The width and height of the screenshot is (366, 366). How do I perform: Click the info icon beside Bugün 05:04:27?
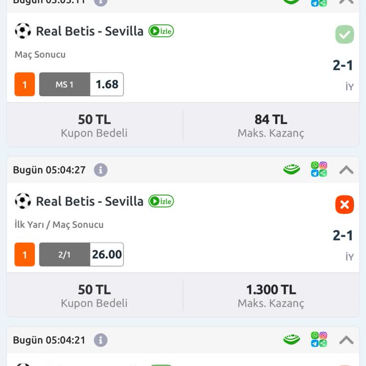[x=101, y=170]
